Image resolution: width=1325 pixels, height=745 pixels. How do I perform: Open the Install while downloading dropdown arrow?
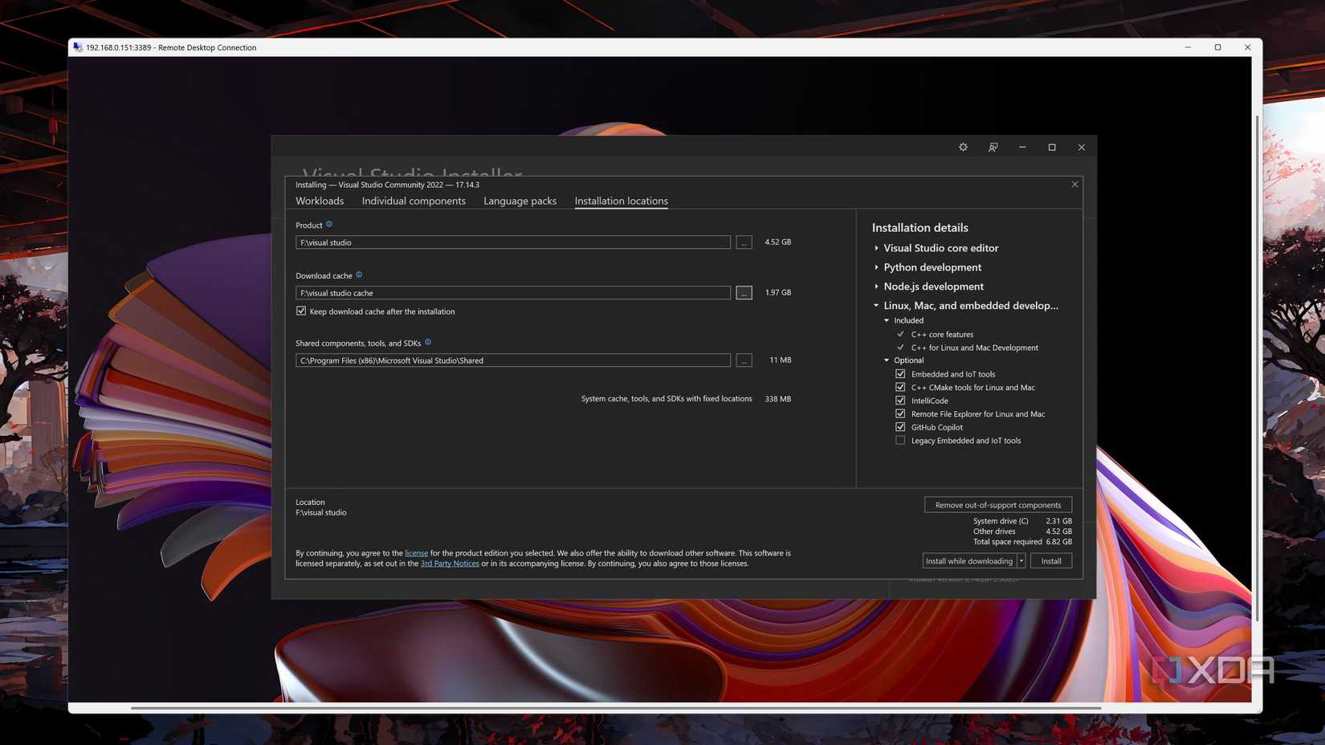(1021, 560)
